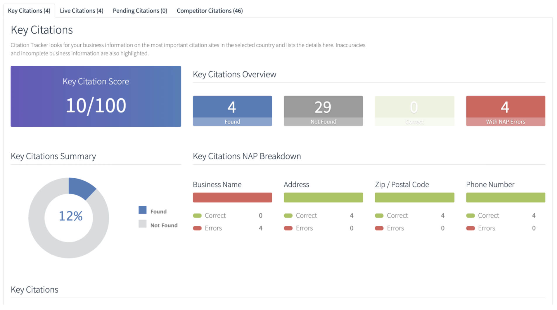The width and height of the screenshot is (557, 310).
Task: Click the faded Correct count tile
Action: click(x=414, y=111)
